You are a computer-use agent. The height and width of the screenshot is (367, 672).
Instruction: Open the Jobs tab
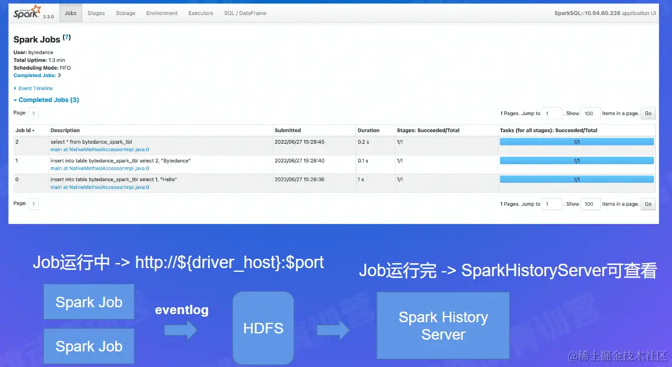coord(71,13)
